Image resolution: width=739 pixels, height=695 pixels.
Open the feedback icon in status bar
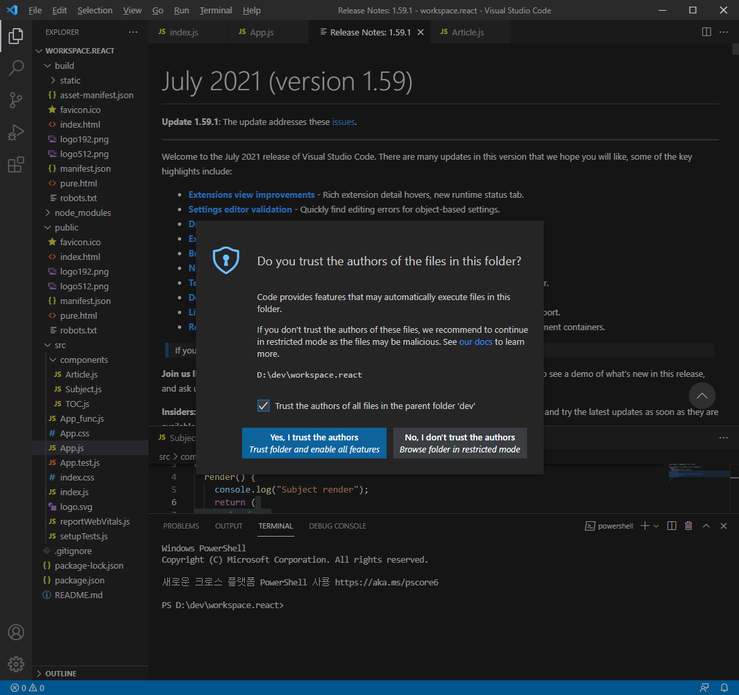point(704,688)
